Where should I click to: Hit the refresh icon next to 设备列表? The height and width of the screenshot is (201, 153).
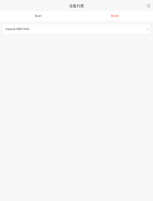(148, 6)
